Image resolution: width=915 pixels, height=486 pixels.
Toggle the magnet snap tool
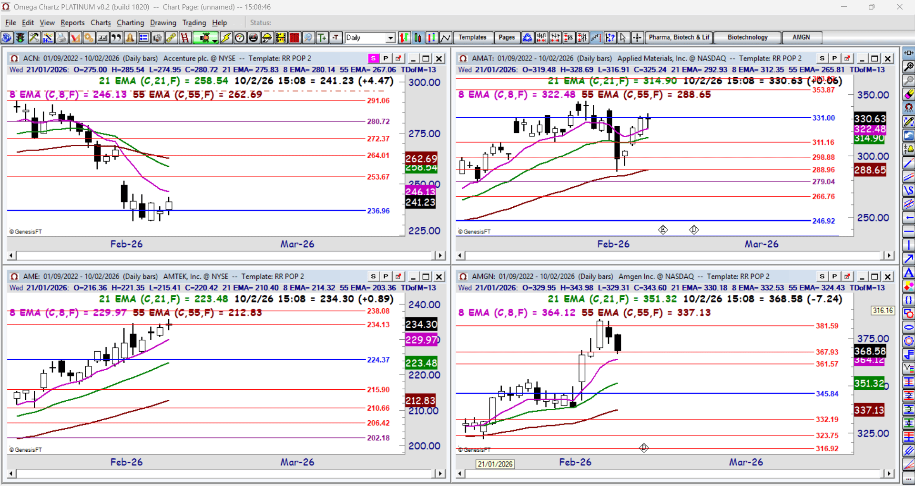[909, 108]
